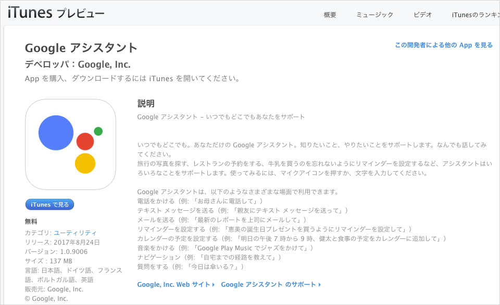Open the ビデオ navigation tab
The image size is (500, 305).
coord(422,15)
